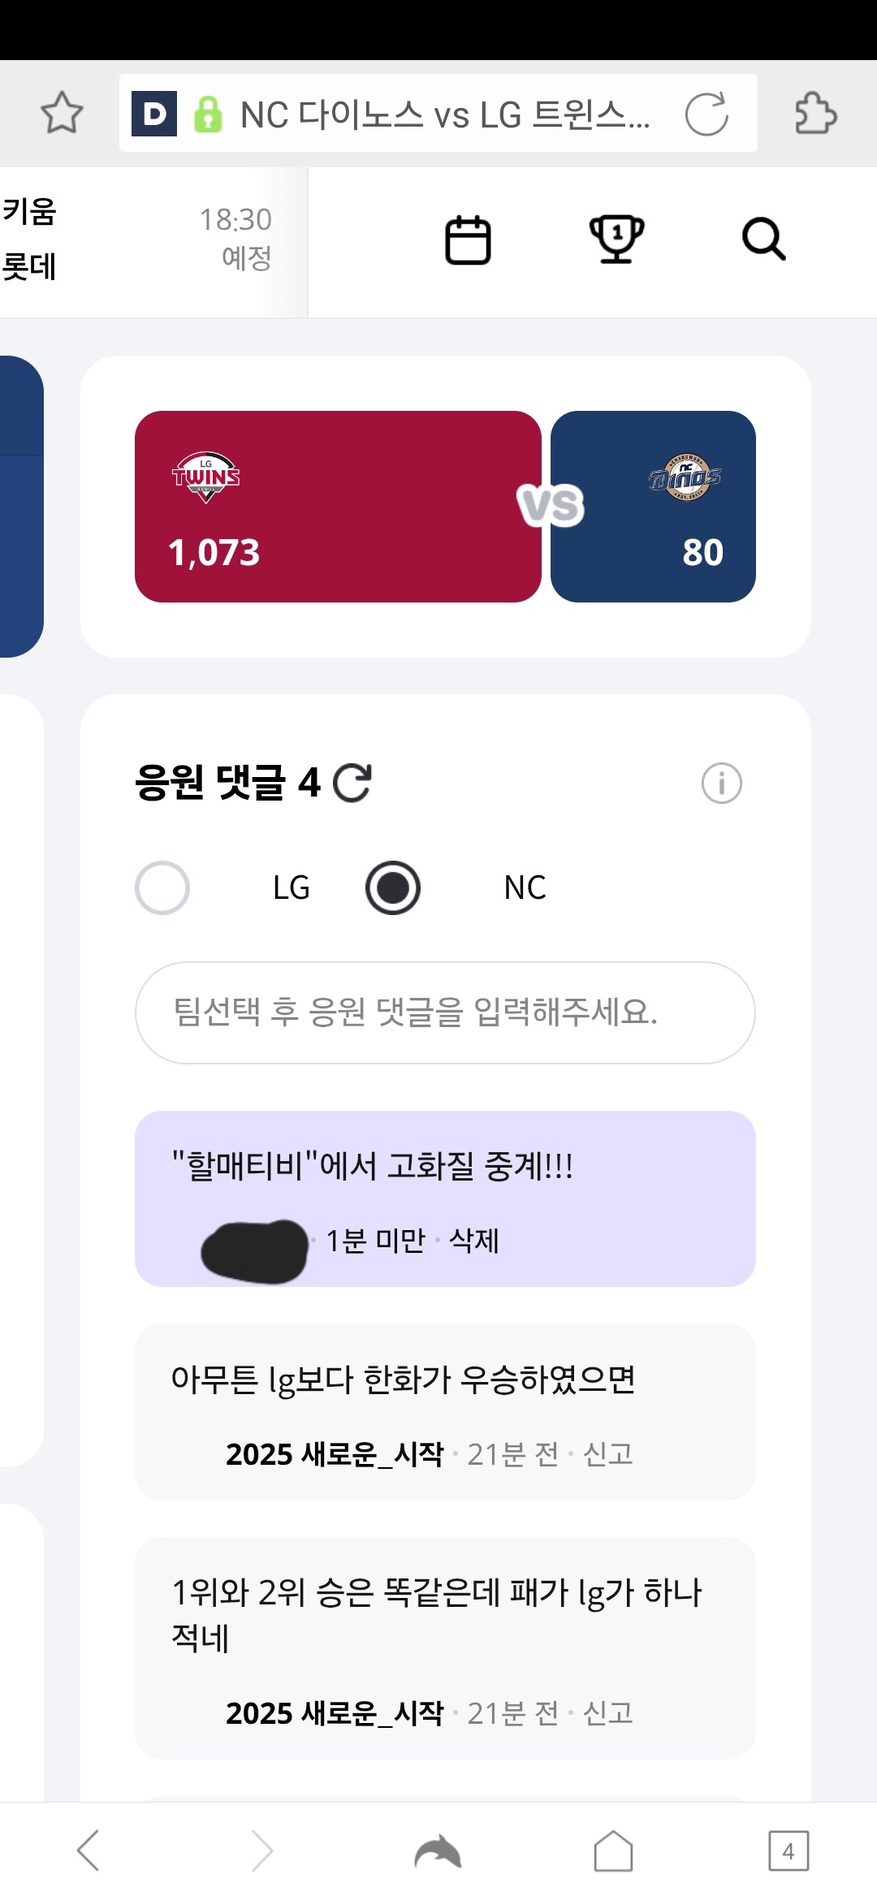Vote for LG Twins red card
This screenshot has width=877, height=1900.
pyautogui.click(x=338, y=507)
